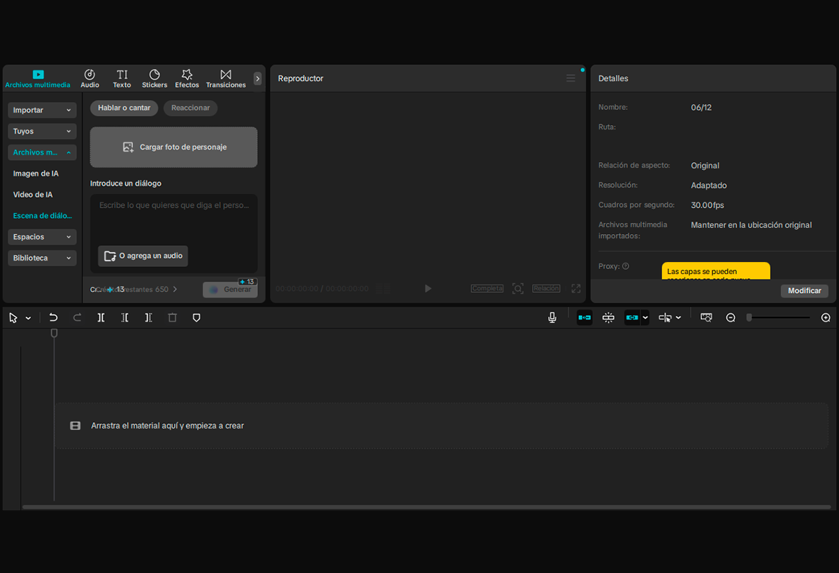Zoom in the timeline with plus icon

[x=826, y=318]
